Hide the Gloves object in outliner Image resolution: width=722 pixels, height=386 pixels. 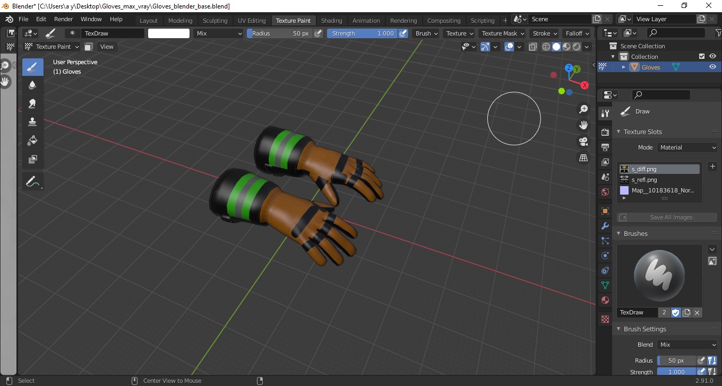coord(712,67)
